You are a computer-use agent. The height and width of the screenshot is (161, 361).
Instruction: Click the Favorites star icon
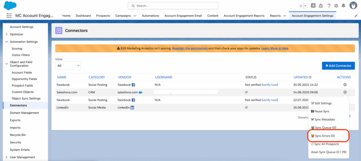[x=301, y=6]
